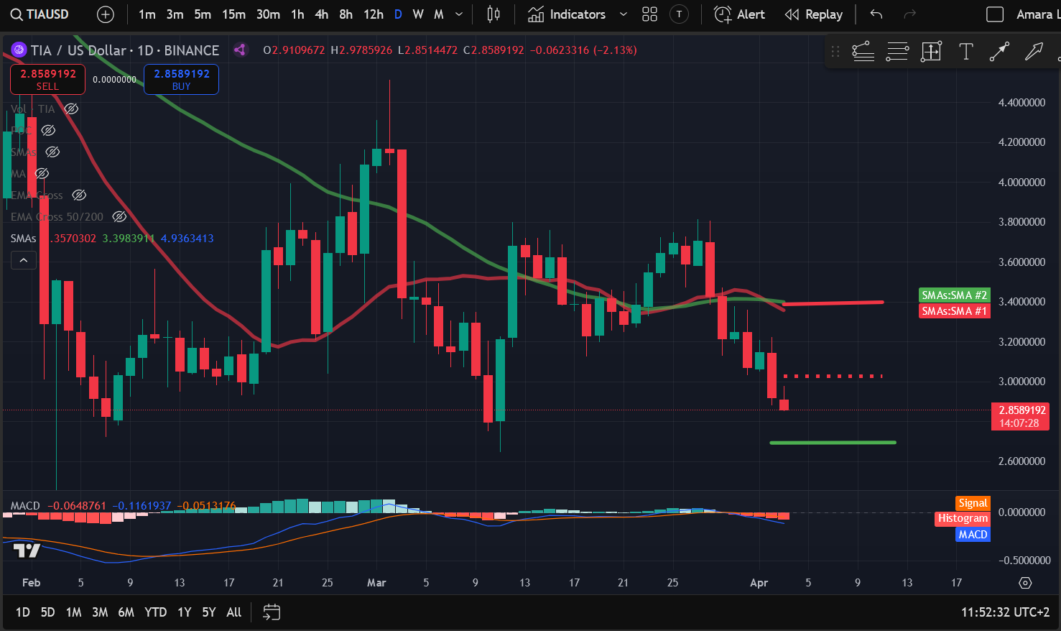The width and height of the screenshot is (1061, 631).
Task: Open symbol search for TIAUSD
Action: (x=40, y=14)
